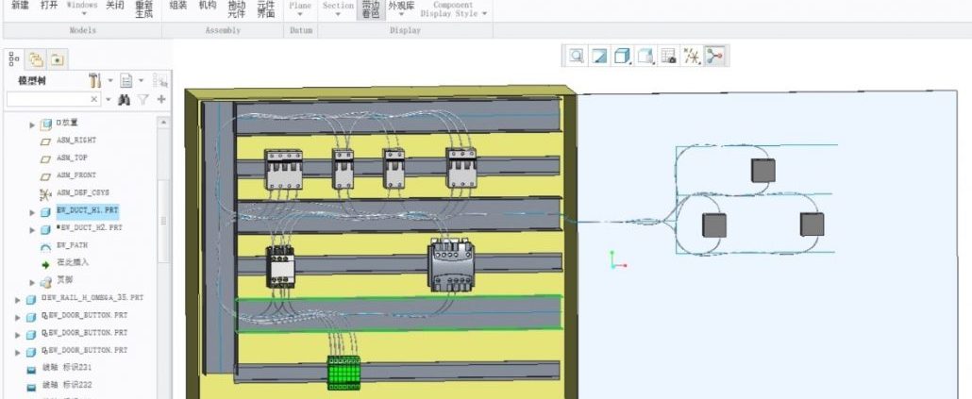Expand the EW_DUCT_H2.PRT node
The height and width of the screenshot is (399, 972).
coord(32,230)
